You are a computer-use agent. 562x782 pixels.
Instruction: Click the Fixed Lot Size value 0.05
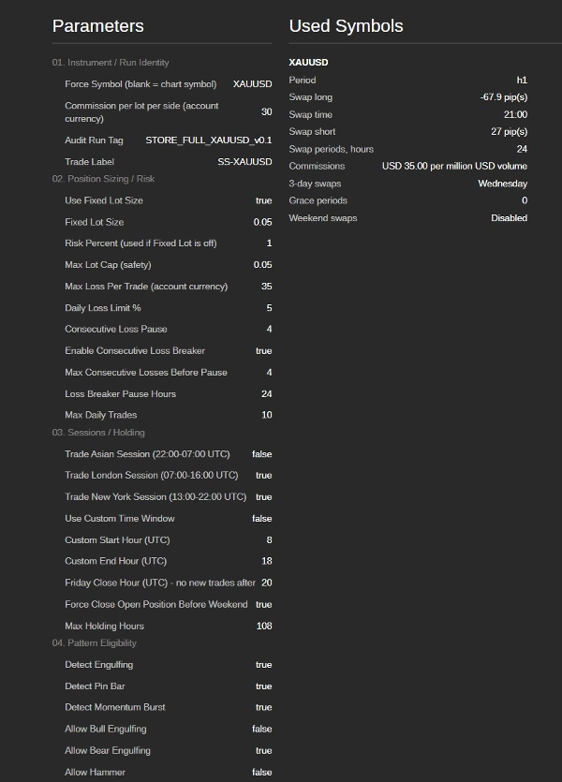[x=263, y=222]
